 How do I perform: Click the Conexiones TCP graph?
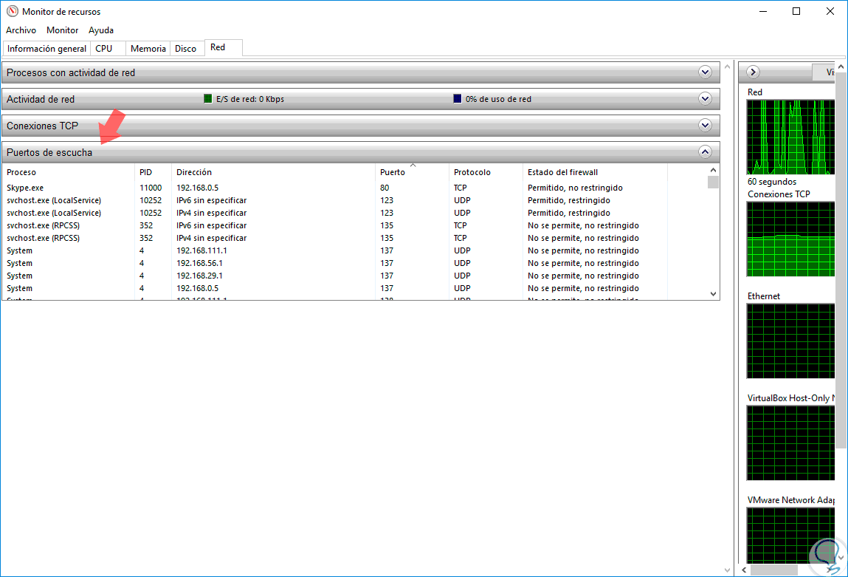pyautogui.click(x=790, y=239)
